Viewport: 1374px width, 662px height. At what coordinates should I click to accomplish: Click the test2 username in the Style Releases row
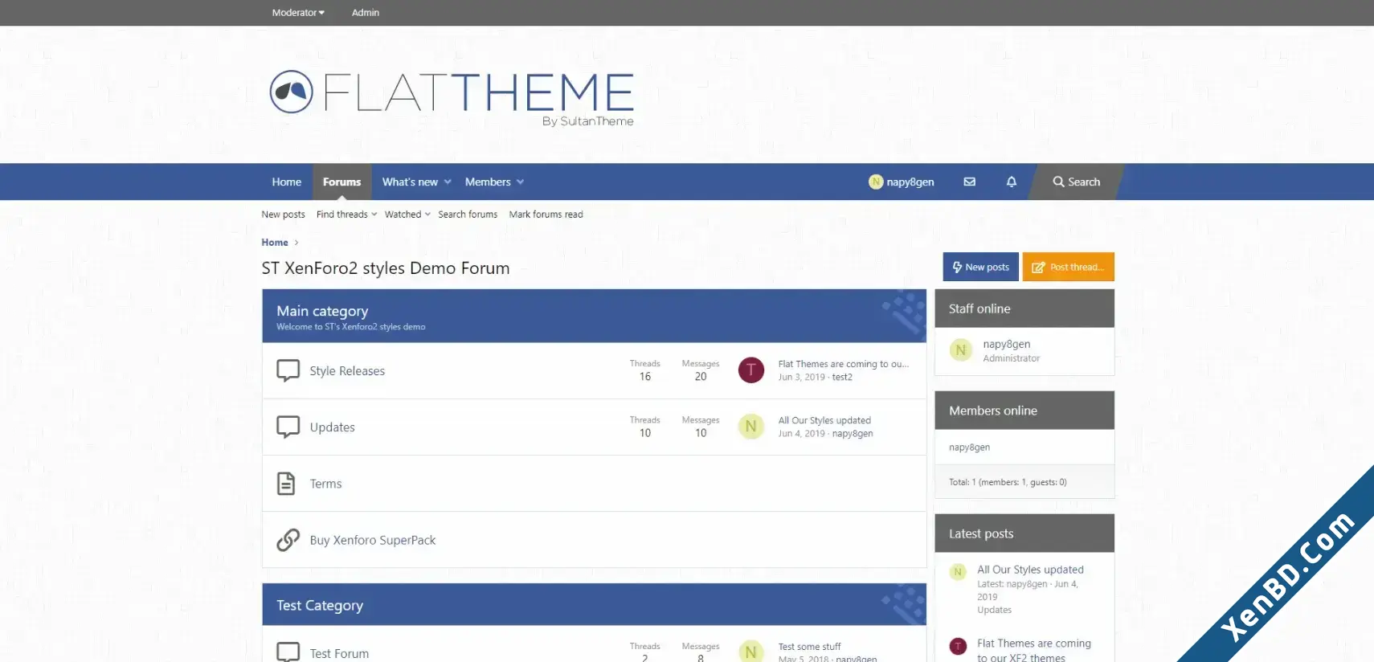[842, 377]
